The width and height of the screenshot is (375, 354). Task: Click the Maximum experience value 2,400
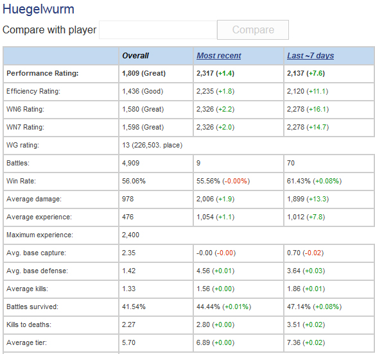130,235
